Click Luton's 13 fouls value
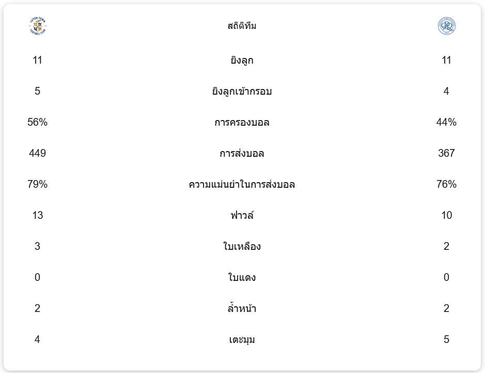This screenshot has width=485, height=373. tap(38, 216)
